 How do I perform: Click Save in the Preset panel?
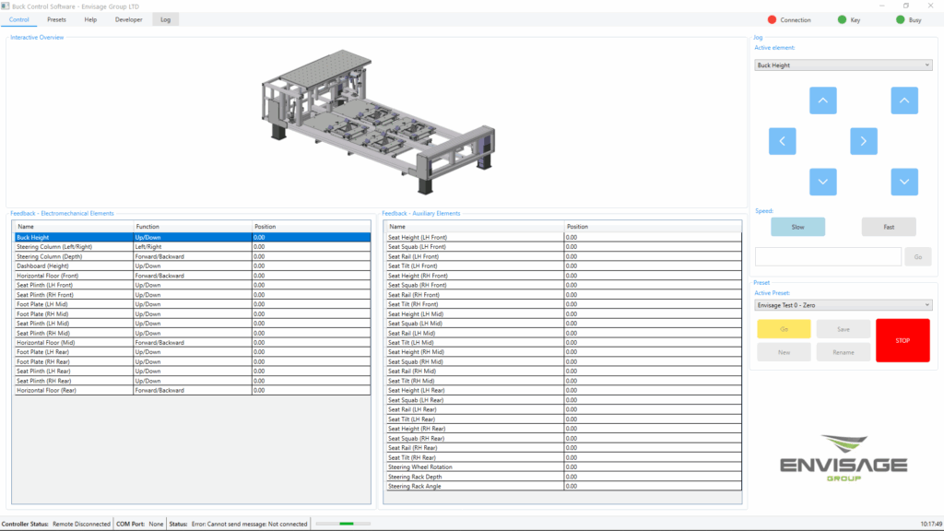[x=843, y=328]
